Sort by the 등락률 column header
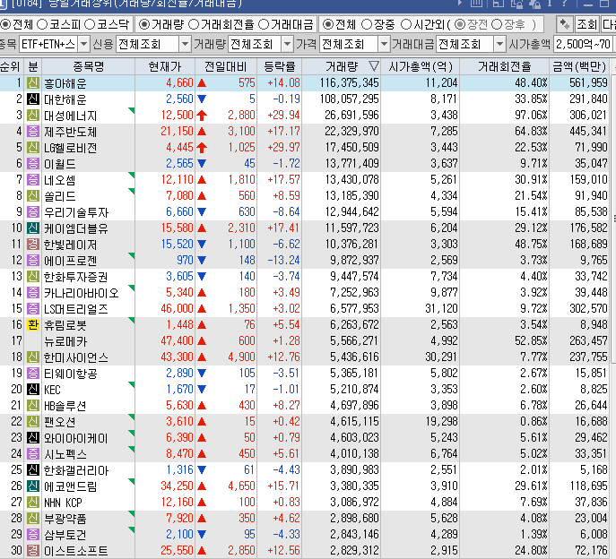 click(x=280, y=66)
